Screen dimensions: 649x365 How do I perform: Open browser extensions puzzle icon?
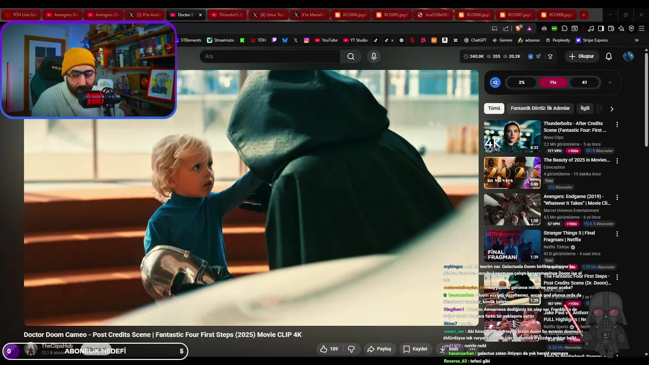564,28
